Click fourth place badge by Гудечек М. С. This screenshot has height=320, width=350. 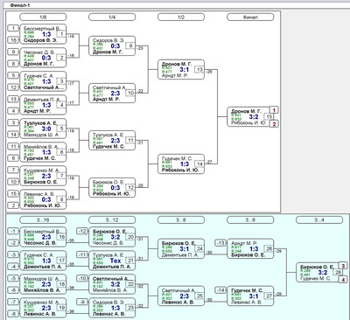pos(343,280)
